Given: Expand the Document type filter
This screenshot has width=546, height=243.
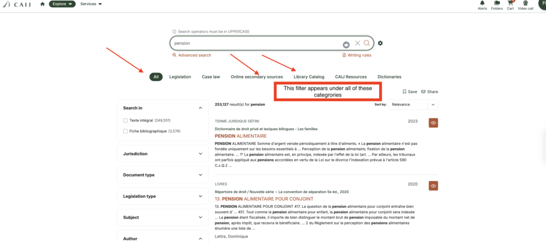Looking at the screenshot, I should click(x=163, y=175).
